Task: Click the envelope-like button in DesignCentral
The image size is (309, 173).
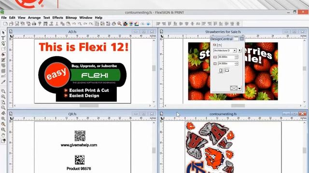Action: (234, 88)
